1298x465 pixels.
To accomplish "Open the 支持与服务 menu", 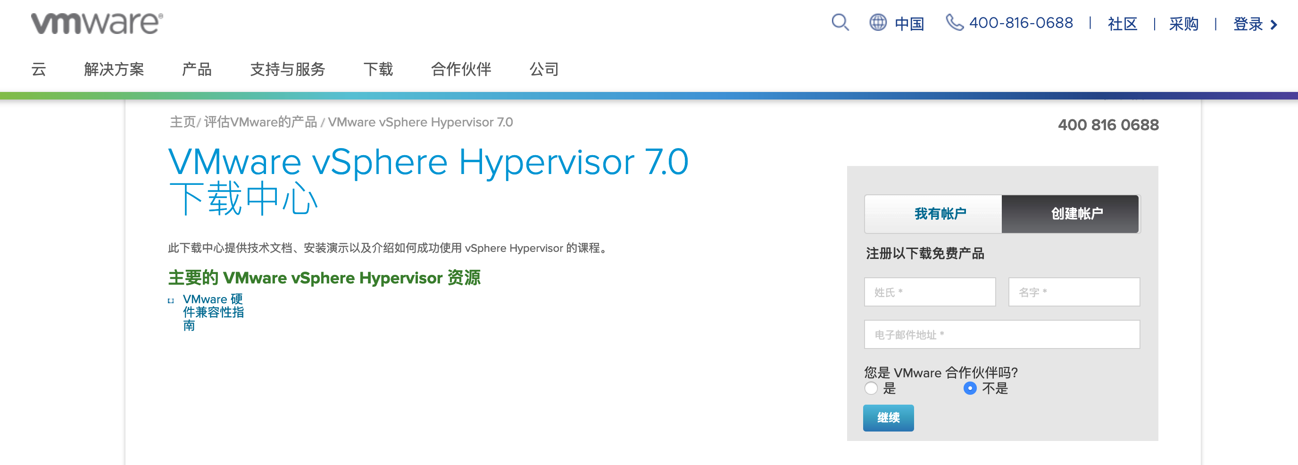I will (x=288, y=69).
